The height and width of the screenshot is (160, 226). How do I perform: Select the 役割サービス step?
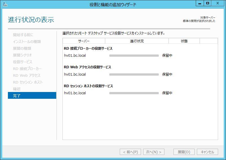23,62
